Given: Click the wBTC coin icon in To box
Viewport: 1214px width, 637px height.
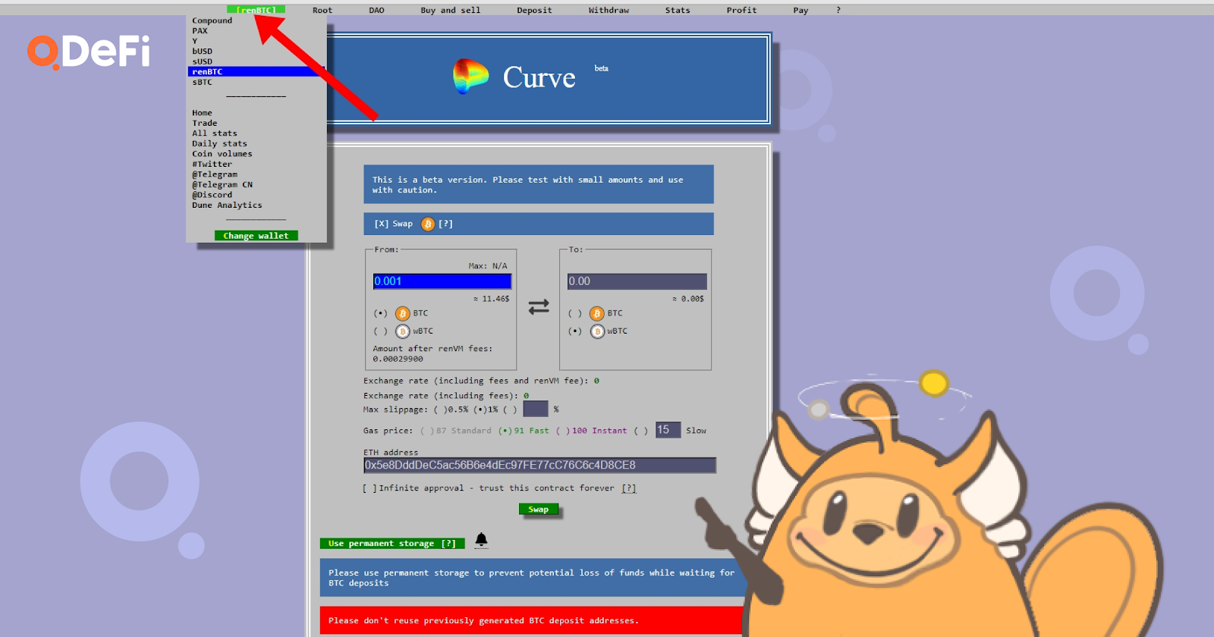Looking at the screenshot, I should click(597, 331).
